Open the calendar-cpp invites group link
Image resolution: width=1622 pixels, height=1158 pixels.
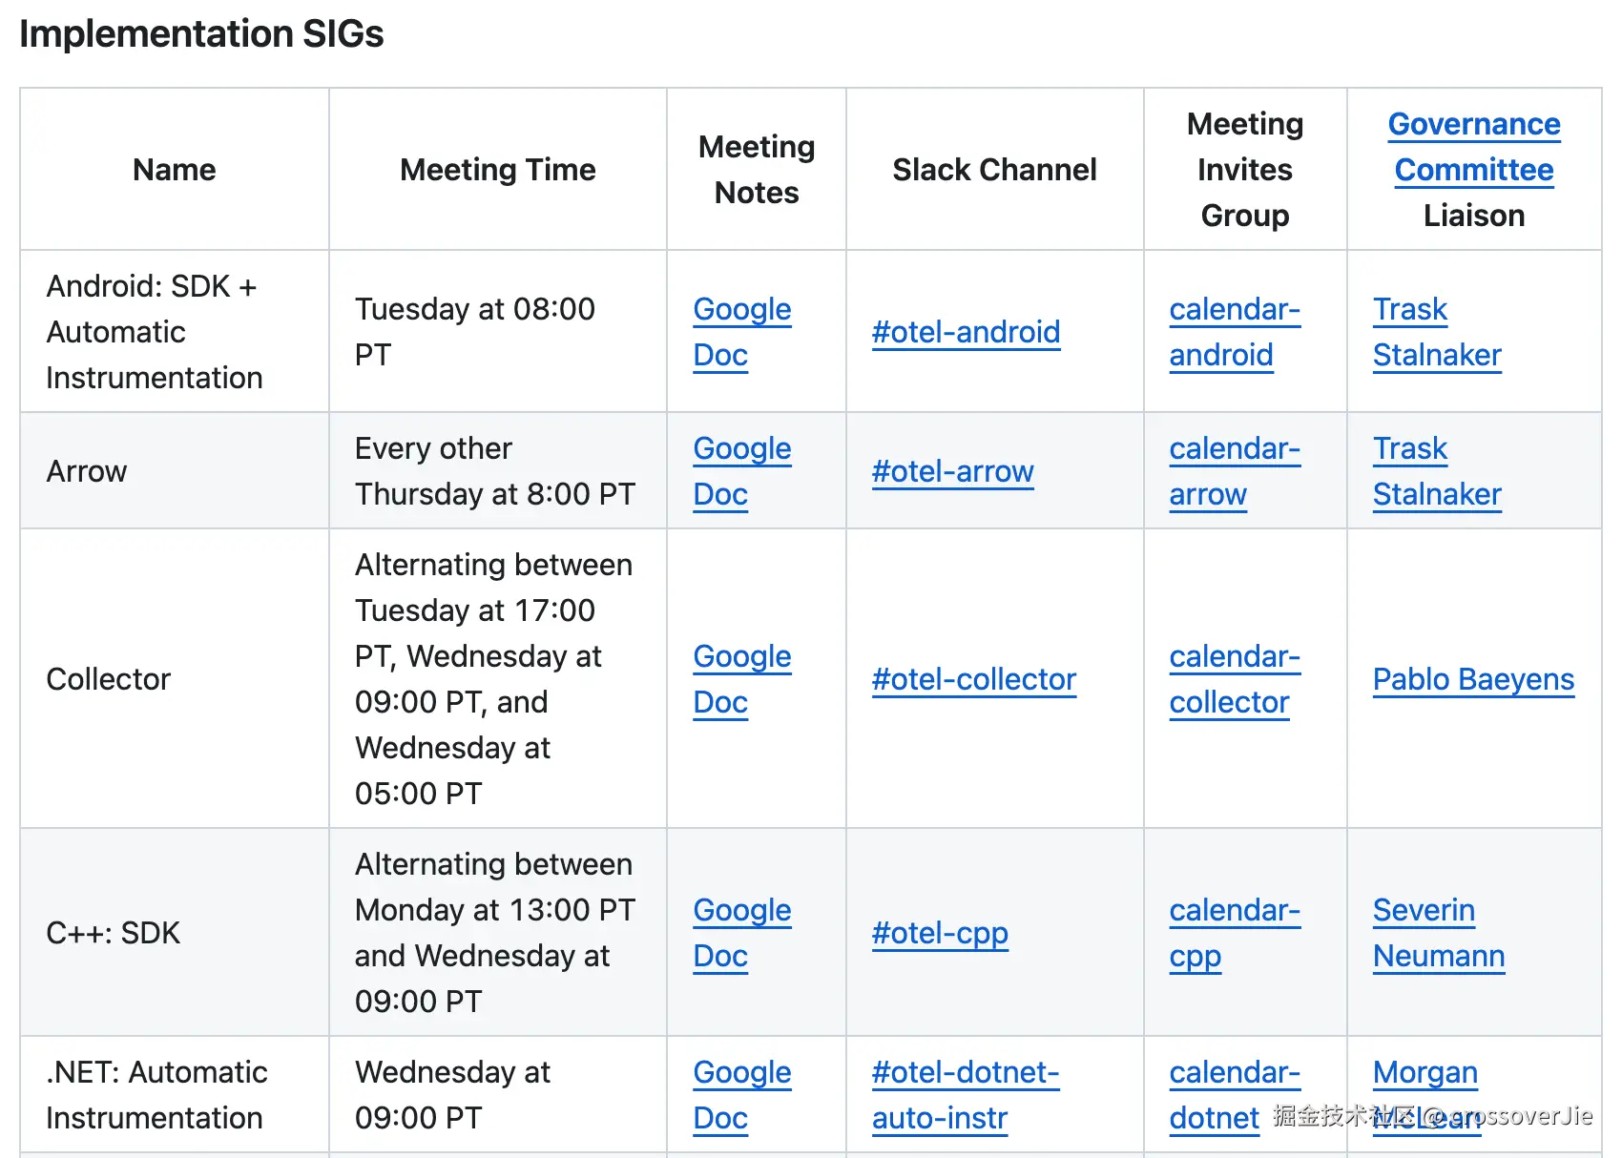[1234, 911]
